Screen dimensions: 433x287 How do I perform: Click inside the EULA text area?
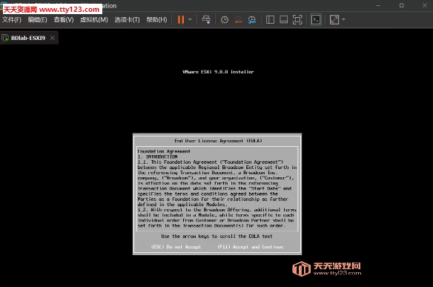(217, 188)
